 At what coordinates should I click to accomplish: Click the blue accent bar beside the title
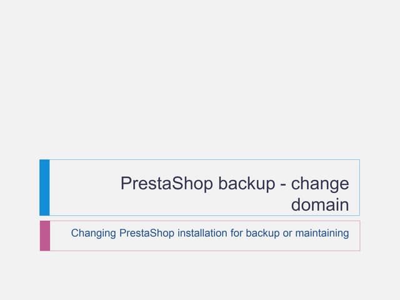tap(44, 187)
